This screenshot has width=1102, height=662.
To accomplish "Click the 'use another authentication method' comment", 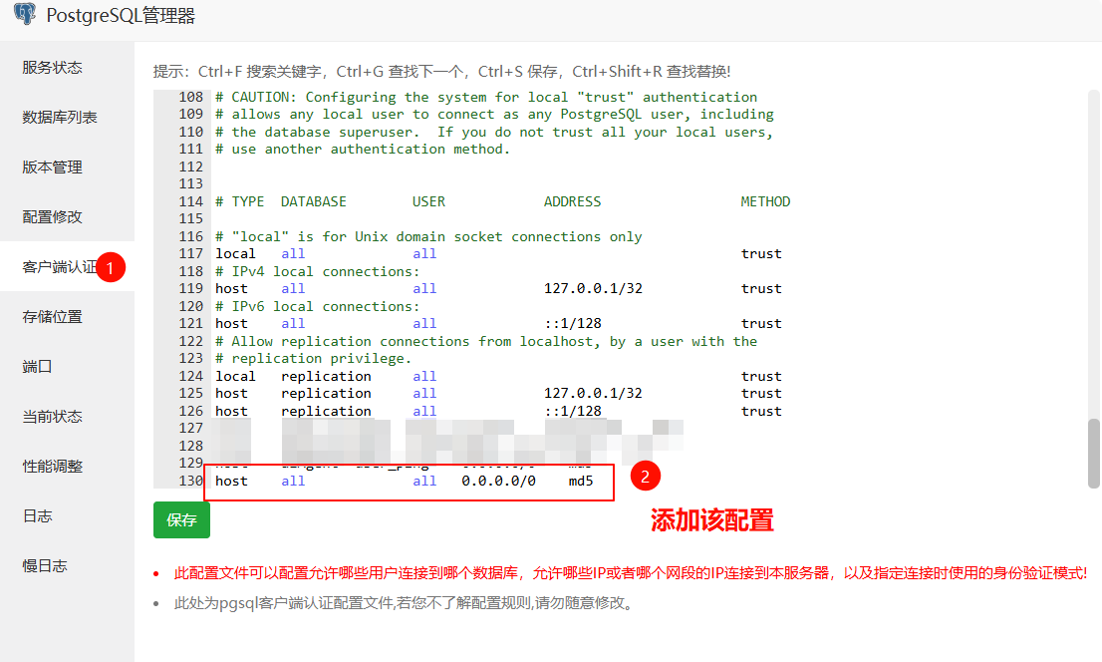I will point(363,150).
